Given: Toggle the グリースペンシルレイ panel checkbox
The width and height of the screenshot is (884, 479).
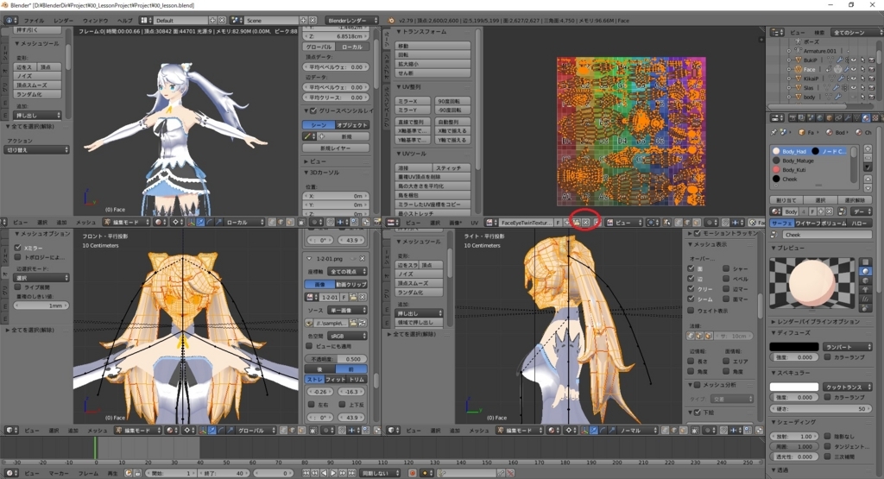Looking at the screenshot, I should coord(313,111).
